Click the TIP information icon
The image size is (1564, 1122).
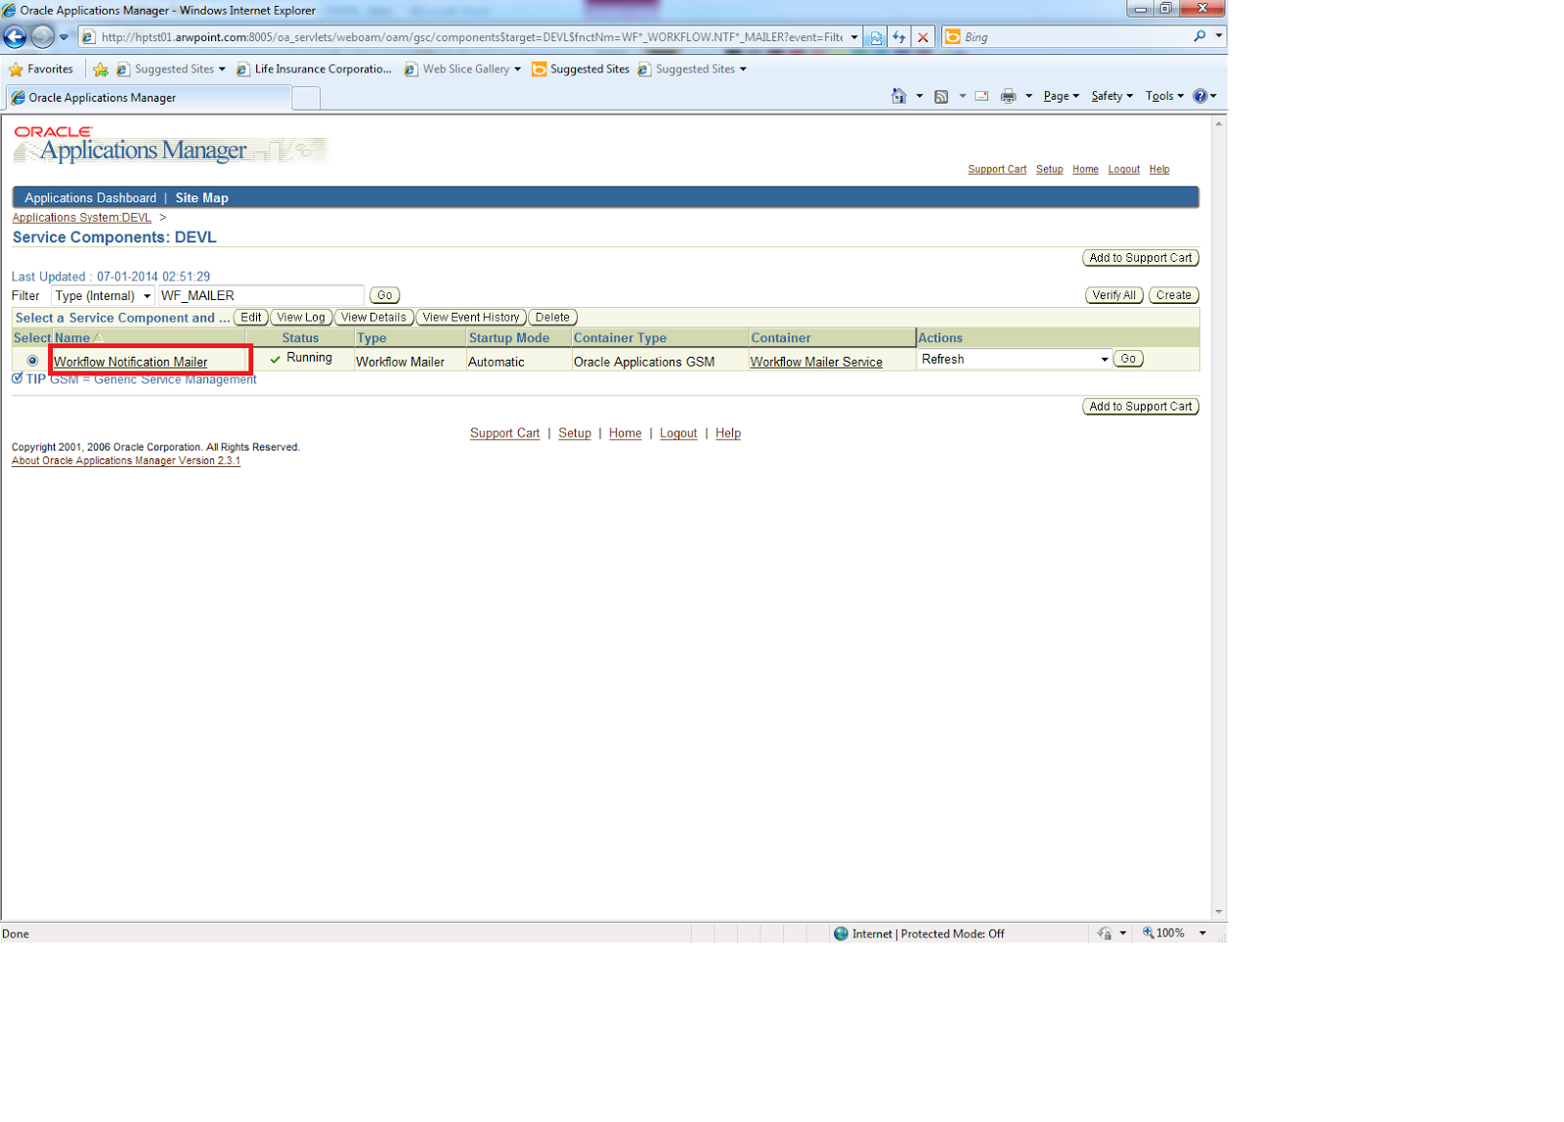(18, 378)
